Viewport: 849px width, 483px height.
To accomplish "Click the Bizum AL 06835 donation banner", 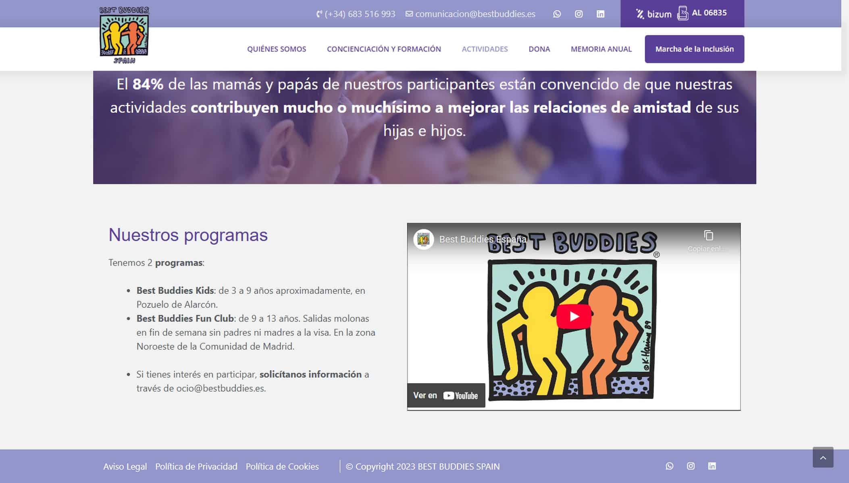I will [x=682, y=14].
